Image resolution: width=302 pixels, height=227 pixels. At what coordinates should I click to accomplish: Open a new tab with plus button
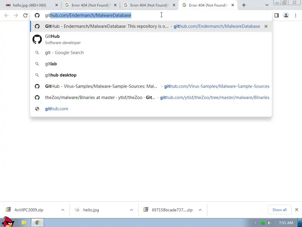point(244,5)
